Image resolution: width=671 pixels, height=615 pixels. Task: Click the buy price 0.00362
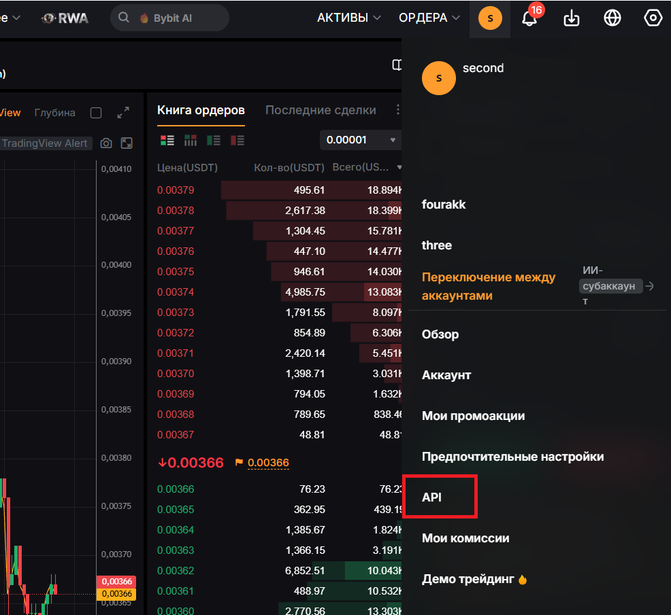click(176, 571)
